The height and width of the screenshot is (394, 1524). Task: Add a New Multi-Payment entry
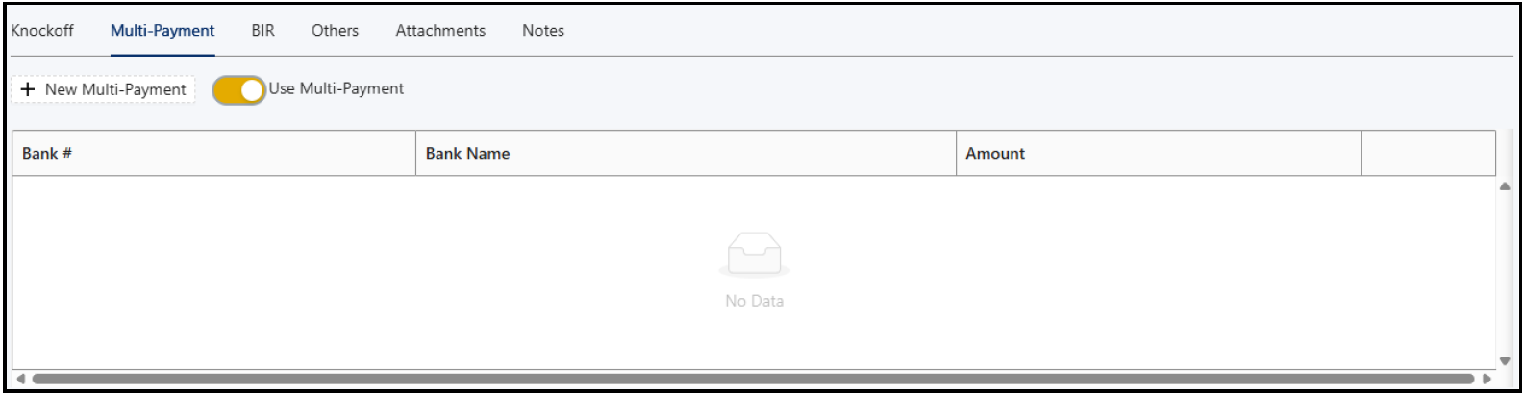(104, 89)
